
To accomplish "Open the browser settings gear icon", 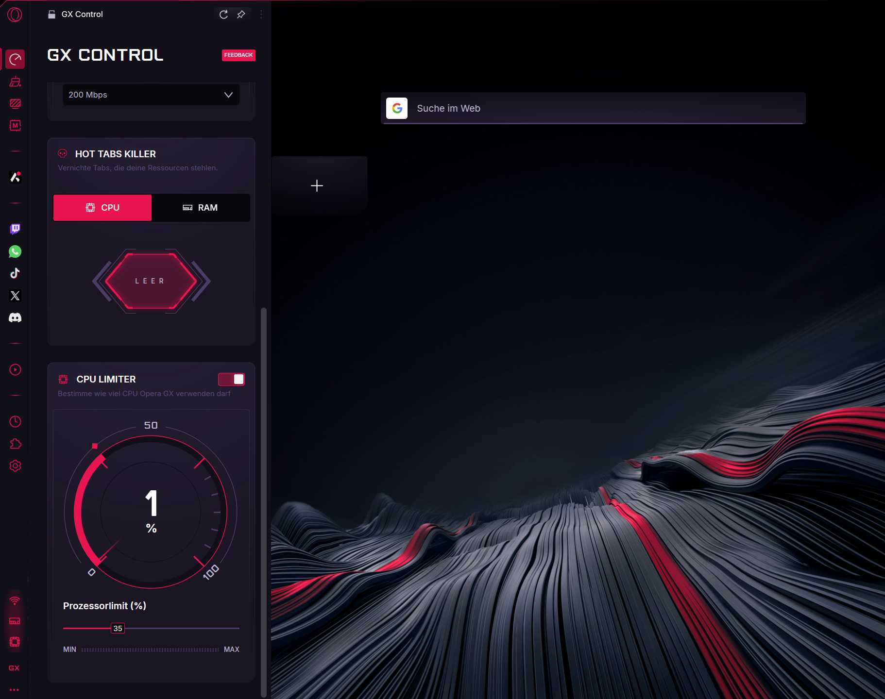I will pyautogui.click(x=15, y=466).
